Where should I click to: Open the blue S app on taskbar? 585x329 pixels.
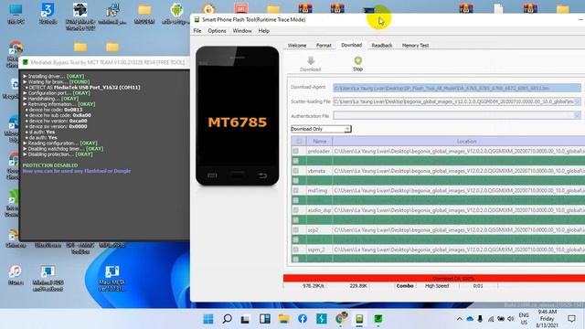click(x=322, y=319)
